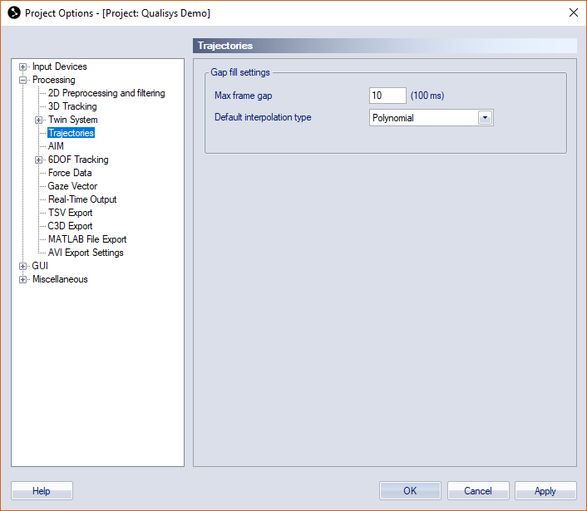Open Help for project options
This screenshot has height=511, width=587.
tap(42, 490)
